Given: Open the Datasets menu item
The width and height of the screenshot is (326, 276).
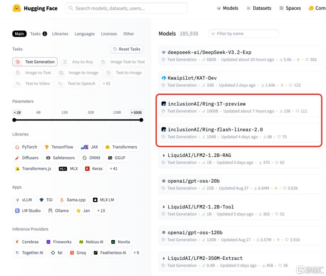Looking at the screenshot, I should pos(259,8).
